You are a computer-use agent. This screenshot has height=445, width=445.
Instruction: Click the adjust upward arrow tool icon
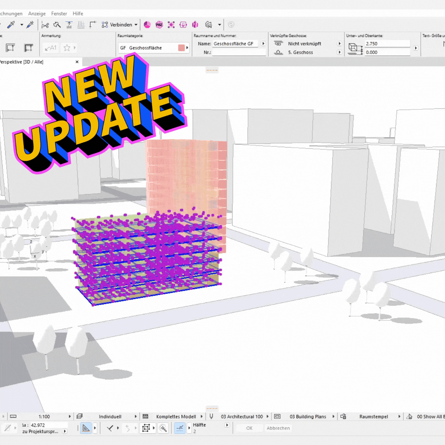(69, 25)
